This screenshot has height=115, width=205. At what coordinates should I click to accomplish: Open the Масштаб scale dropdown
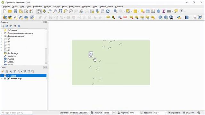click(x=114, y=113)
